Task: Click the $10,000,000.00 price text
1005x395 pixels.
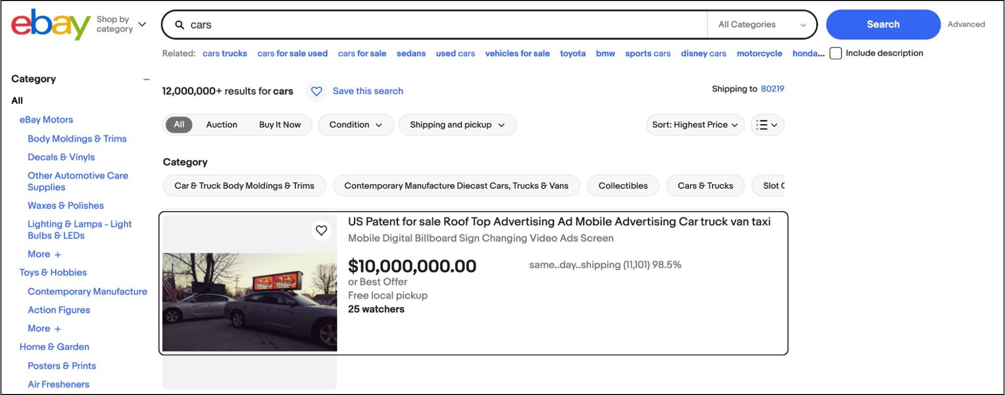Action: pyautogui.click(x=412, y=266)
